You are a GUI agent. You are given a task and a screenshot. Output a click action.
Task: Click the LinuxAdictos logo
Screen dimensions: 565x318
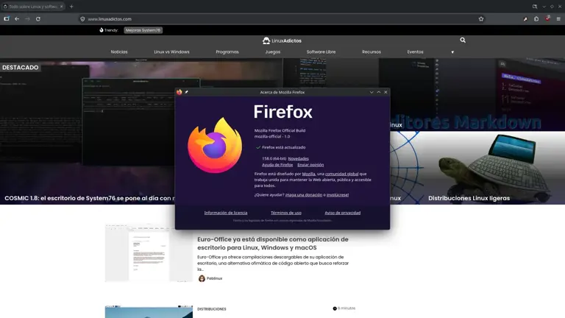click(282, 40)
